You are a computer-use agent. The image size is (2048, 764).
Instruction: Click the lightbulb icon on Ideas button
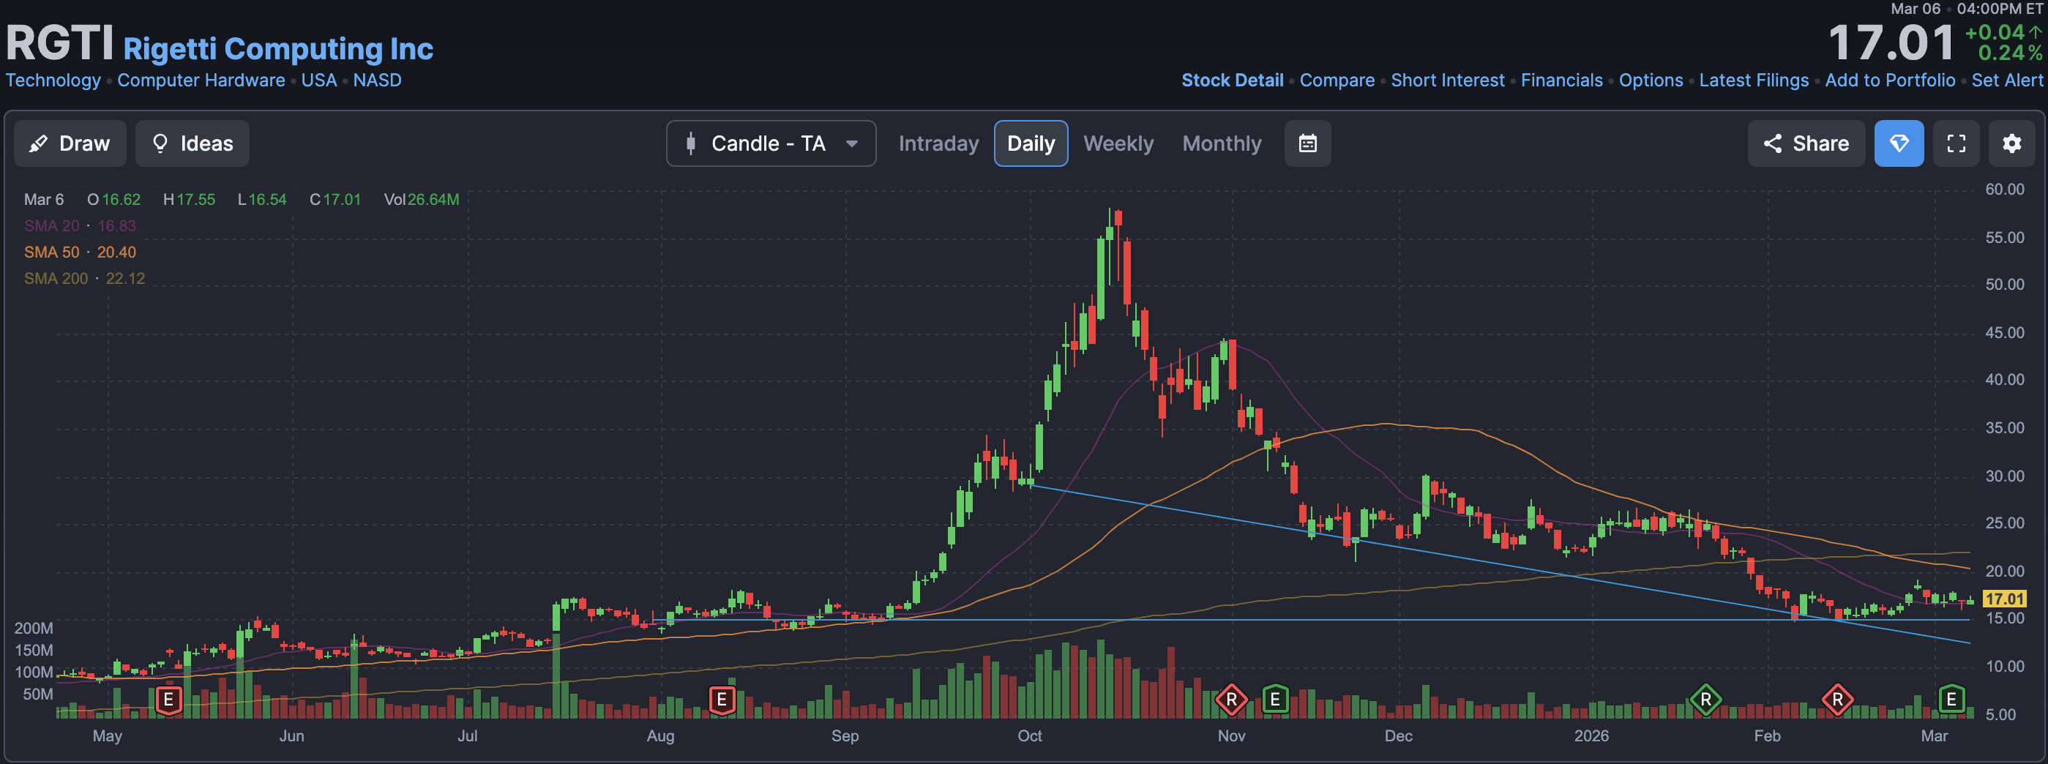click(160, 143)
